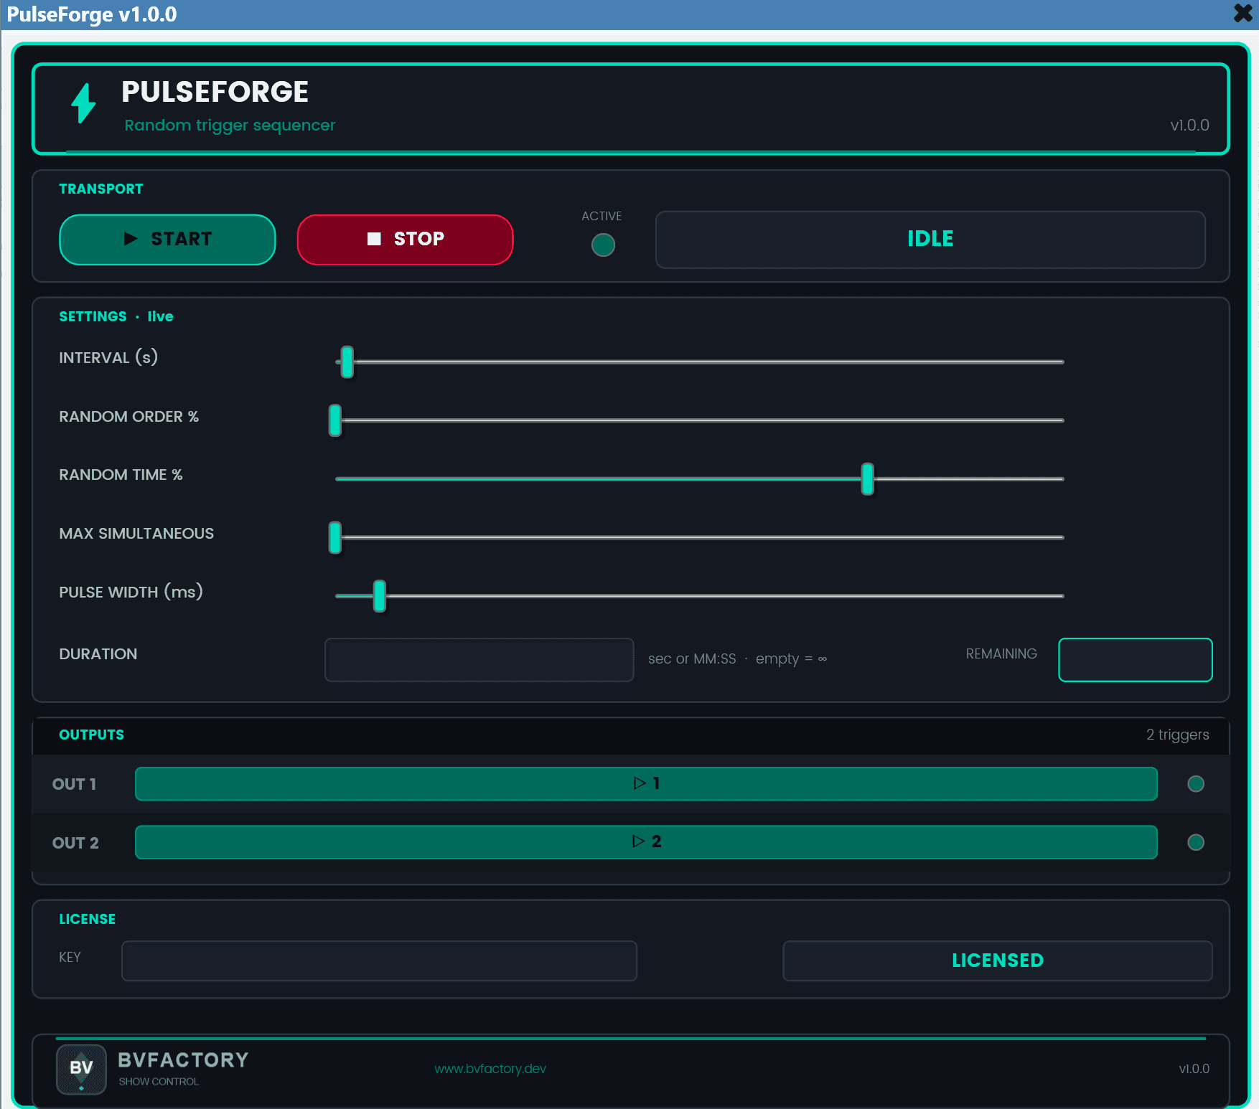Image resolution: width=1259 pixels, height=1109 pixels.
Task: Click the PULSE WIDTH (ms) slider handle
Action: coord(380,596)
